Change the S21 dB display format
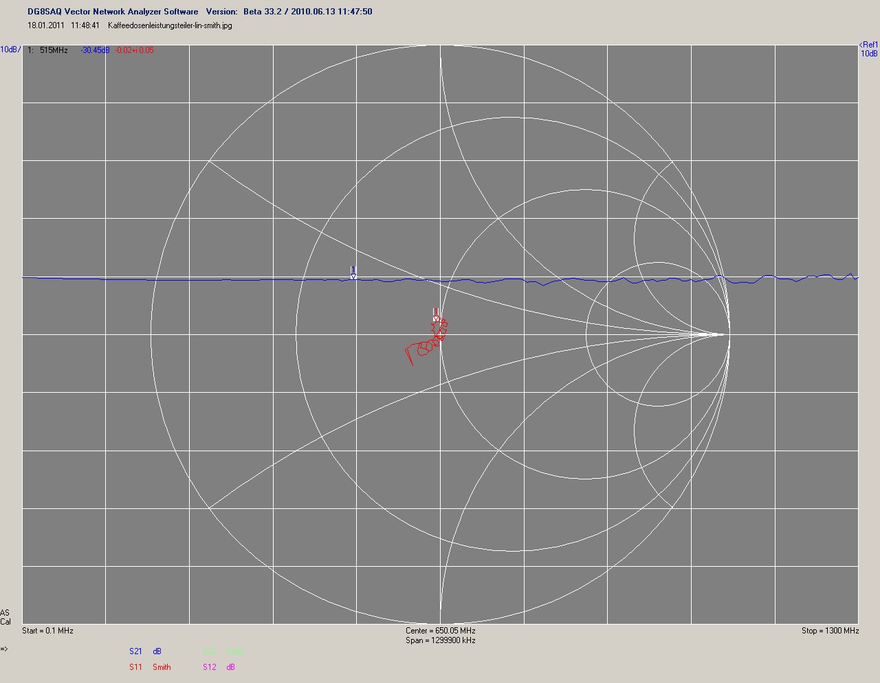 pyautogui.click(x=157, y=651)
